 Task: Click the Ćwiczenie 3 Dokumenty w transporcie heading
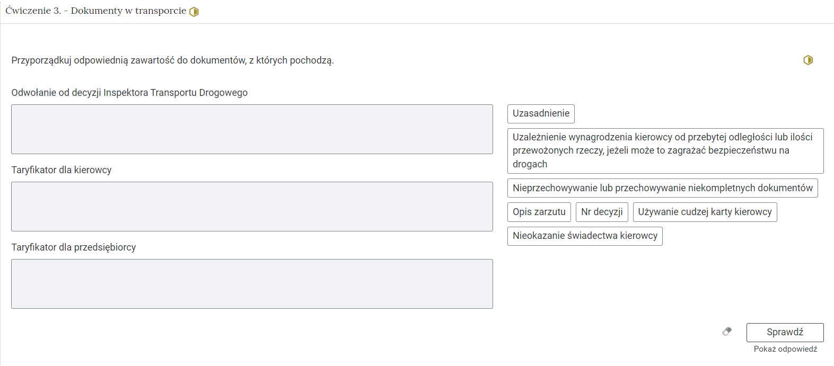[96, 11]
